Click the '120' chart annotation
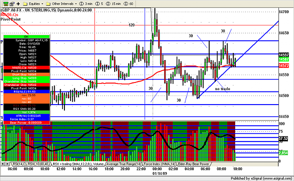The image size is (294, 181). click(x=132, y=25)
